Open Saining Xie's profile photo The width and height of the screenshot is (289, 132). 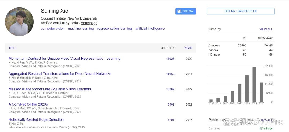(19, 22)
